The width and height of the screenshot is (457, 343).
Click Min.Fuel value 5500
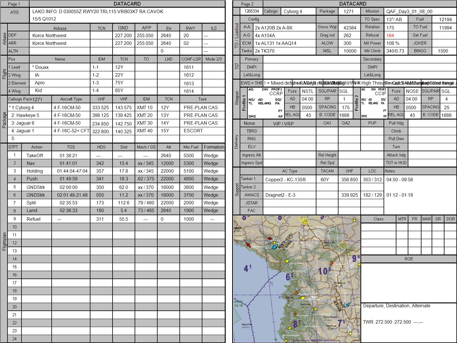(x=189, y=156)
